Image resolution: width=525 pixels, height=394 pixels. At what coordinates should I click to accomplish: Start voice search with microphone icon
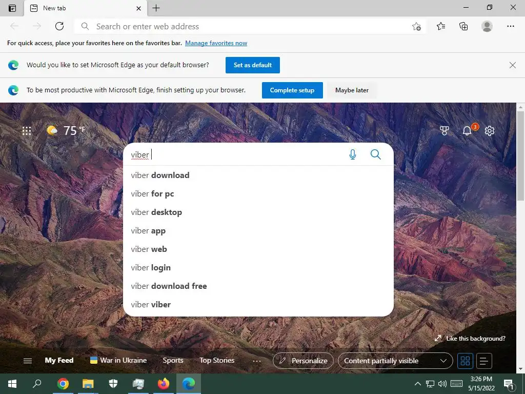tap(353, 154)
